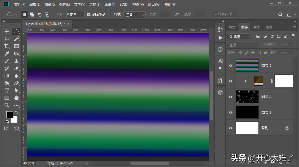Viewport: 299px width, 167px height.
Task: Select the Crop tool
Action: click(7, 46)
